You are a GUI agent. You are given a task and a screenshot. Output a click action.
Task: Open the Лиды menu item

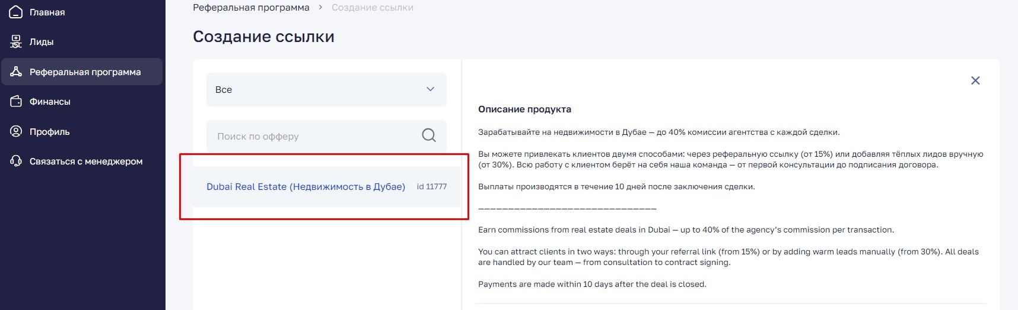42,42
